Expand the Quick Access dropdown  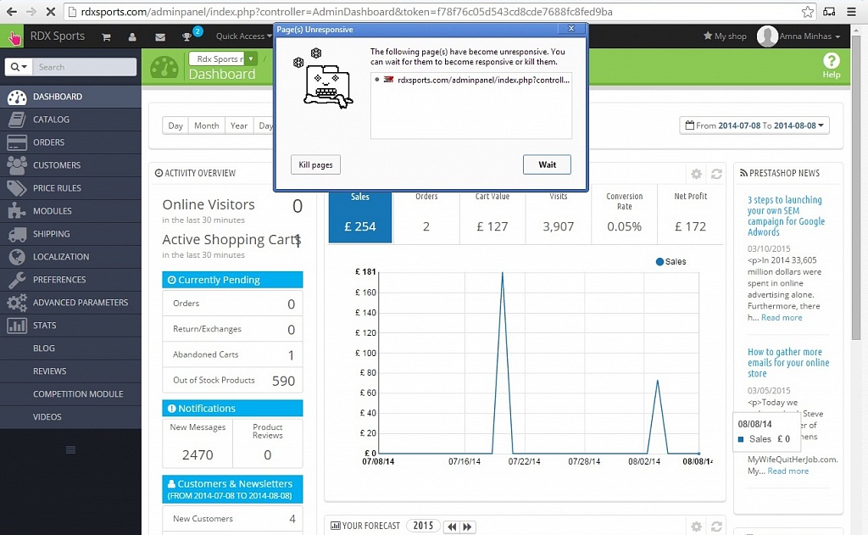pyautogui.click(x=243, y=36)
